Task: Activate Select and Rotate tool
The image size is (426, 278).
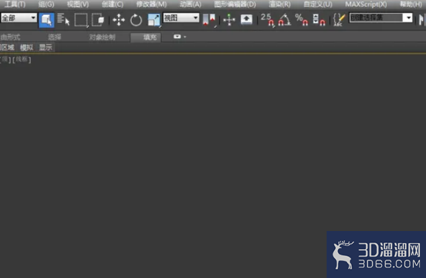Action: pos(136,20)
